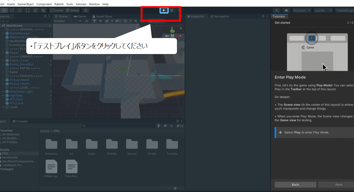Expand the Enemy_Turret object
Viewport: 354px width, 192px height.
click(3, 61)
